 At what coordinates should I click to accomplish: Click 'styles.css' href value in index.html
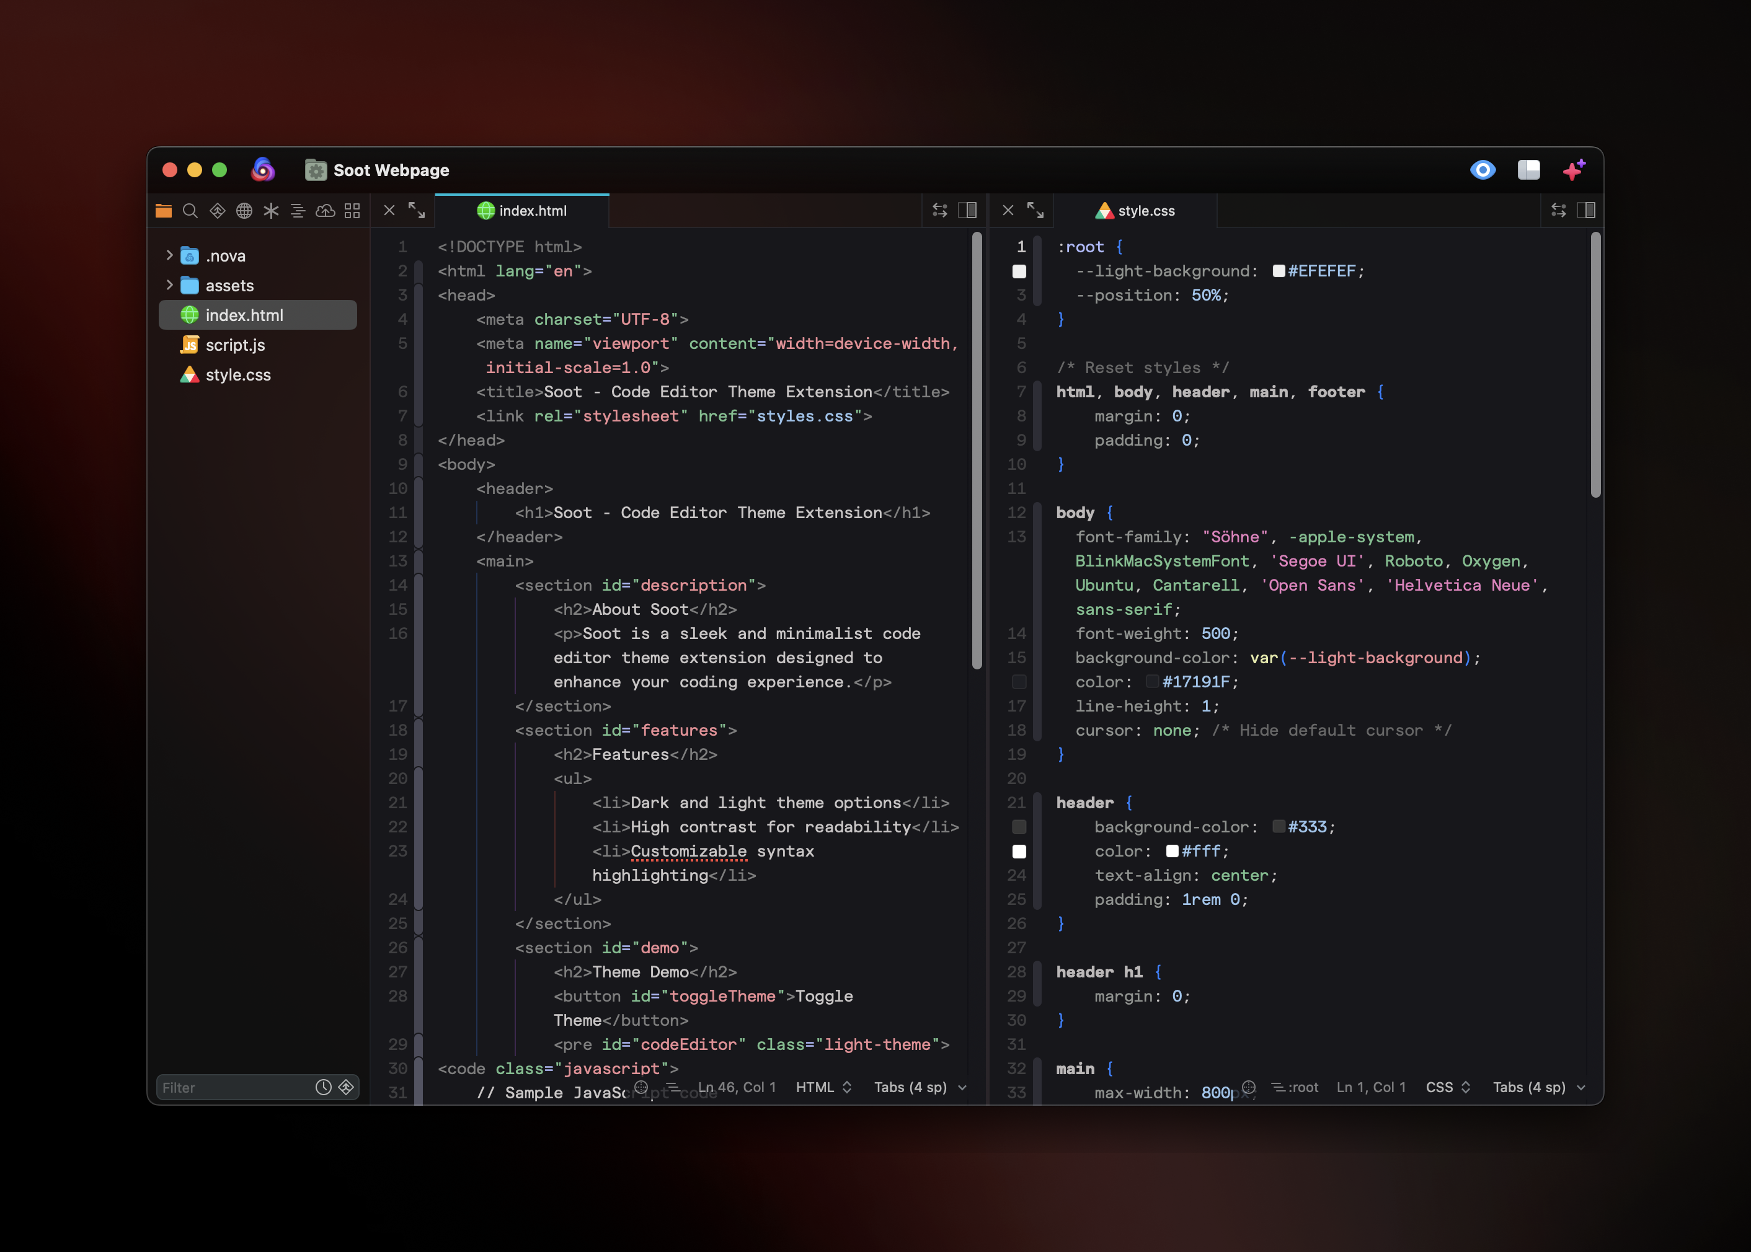pyautogui.click(x=804, y=415)
